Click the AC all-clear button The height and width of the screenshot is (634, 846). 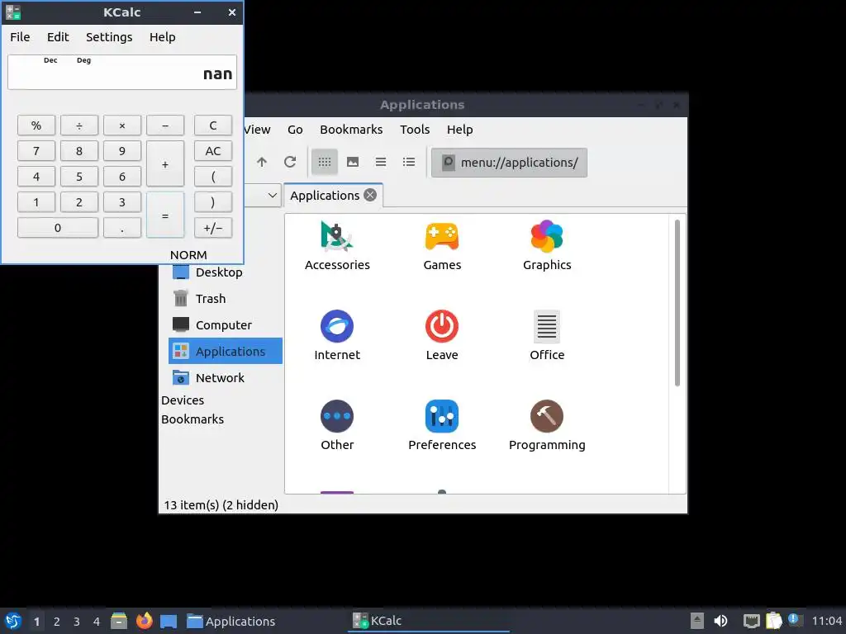[213, 151]
